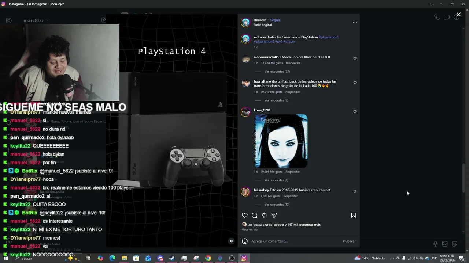Open eldracer's avatar in the post header

coord(245,22)
